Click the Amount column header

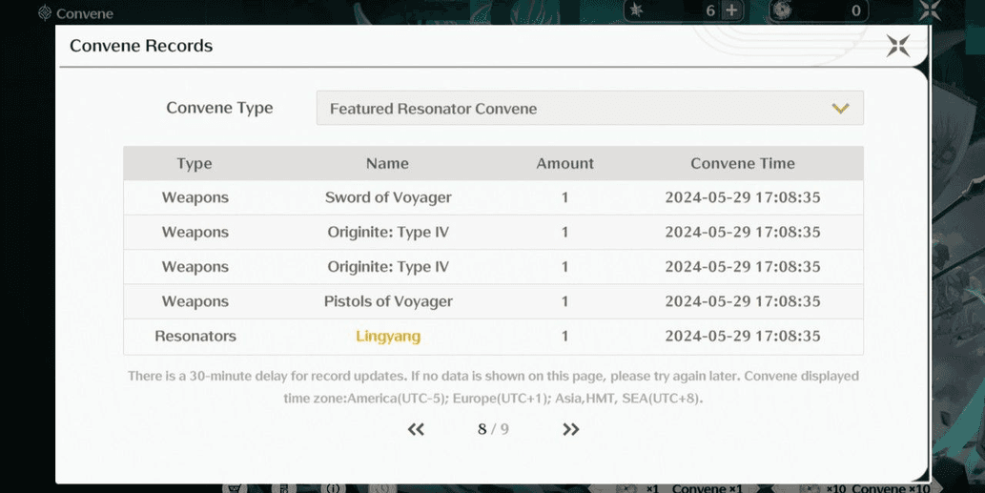(564, 163)
